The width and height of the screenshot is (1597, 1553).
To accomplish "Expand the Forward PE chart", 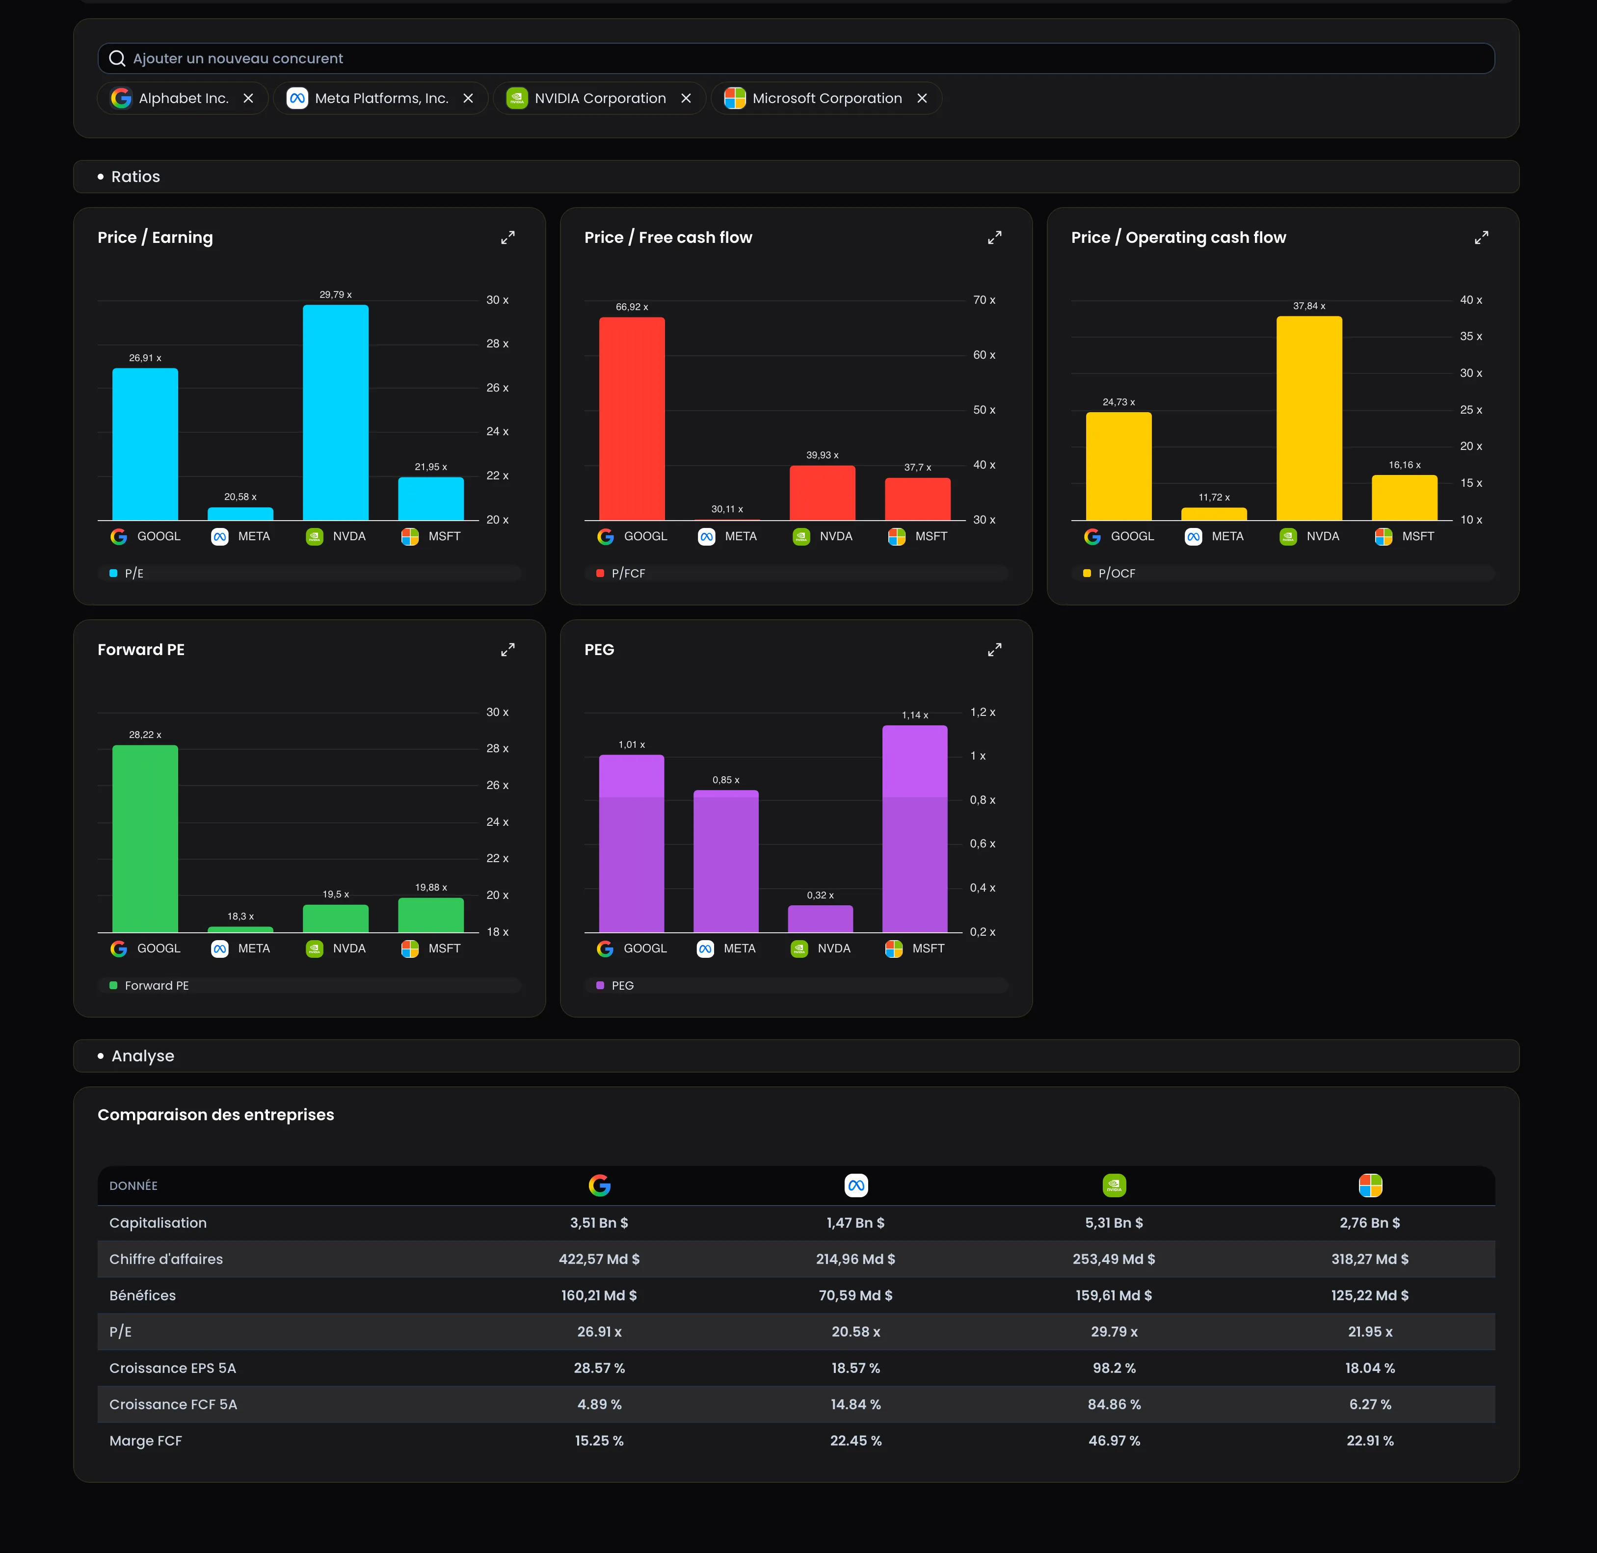I will (507, 649).
